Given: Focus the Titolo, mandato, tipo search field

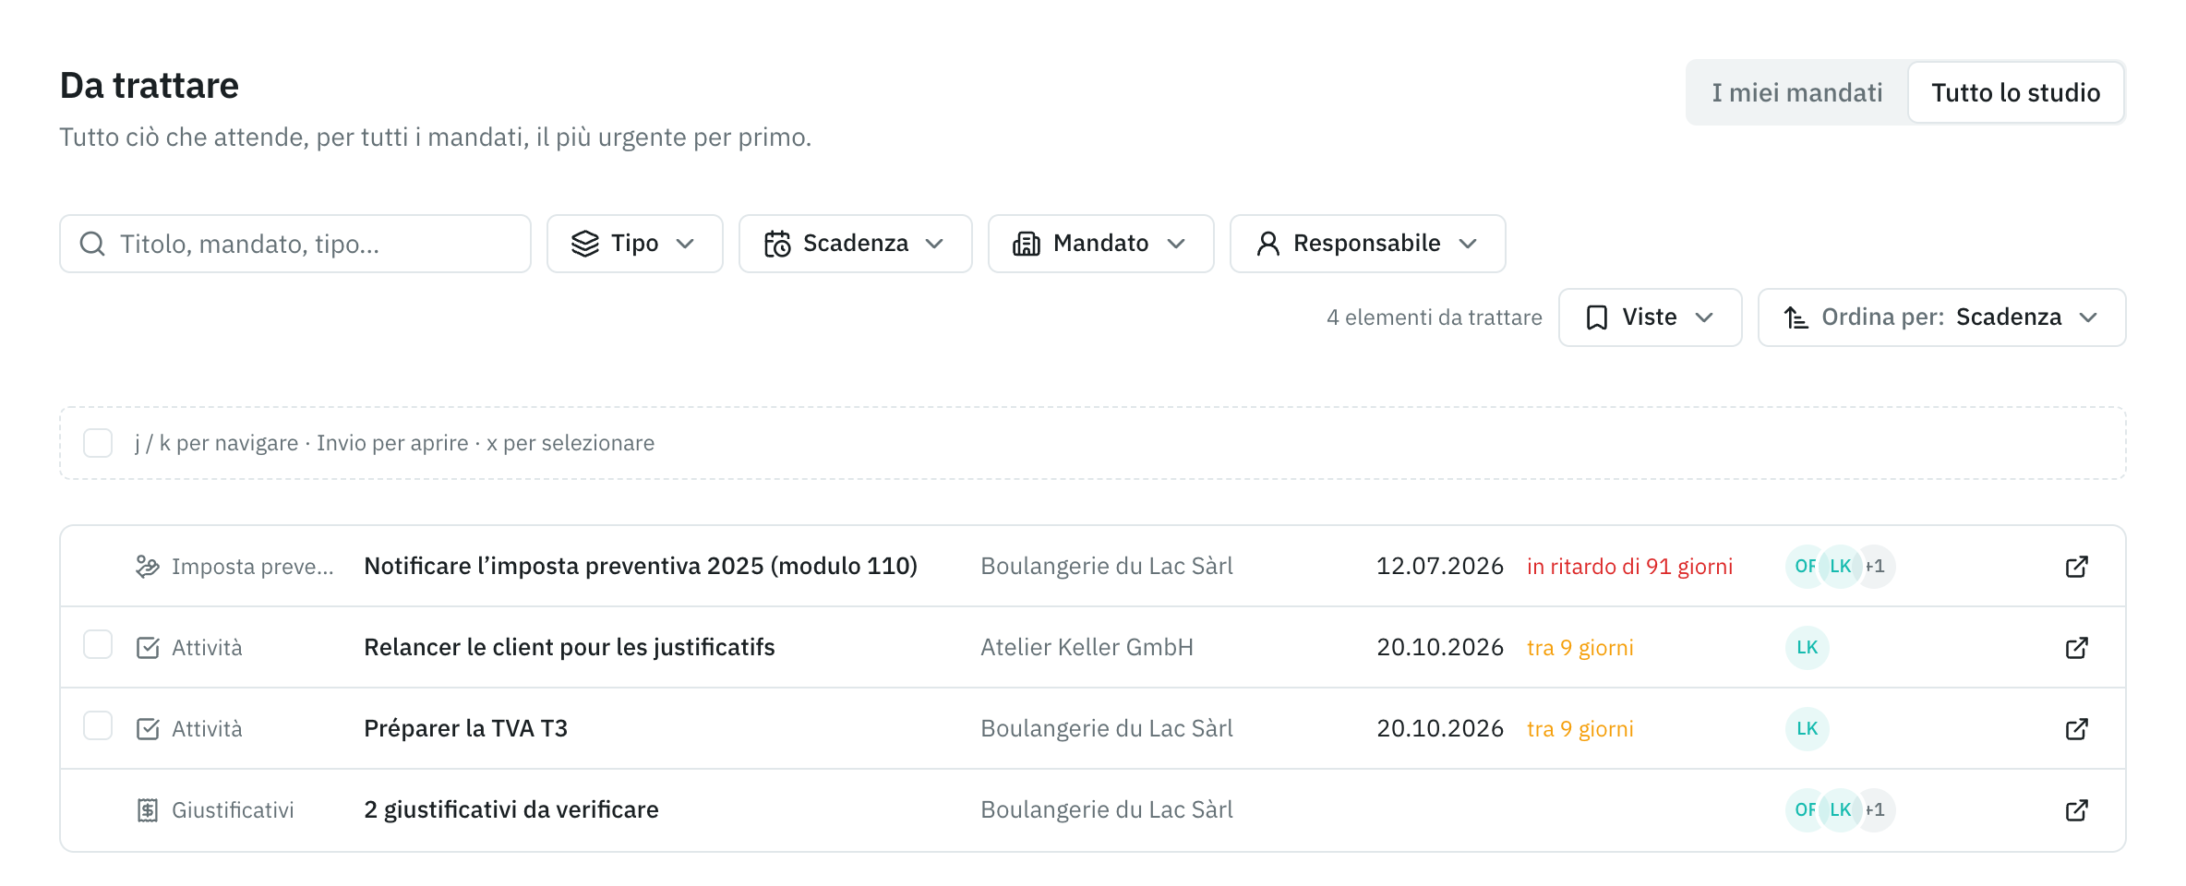Looking at the screenshot, I should 295,244.
